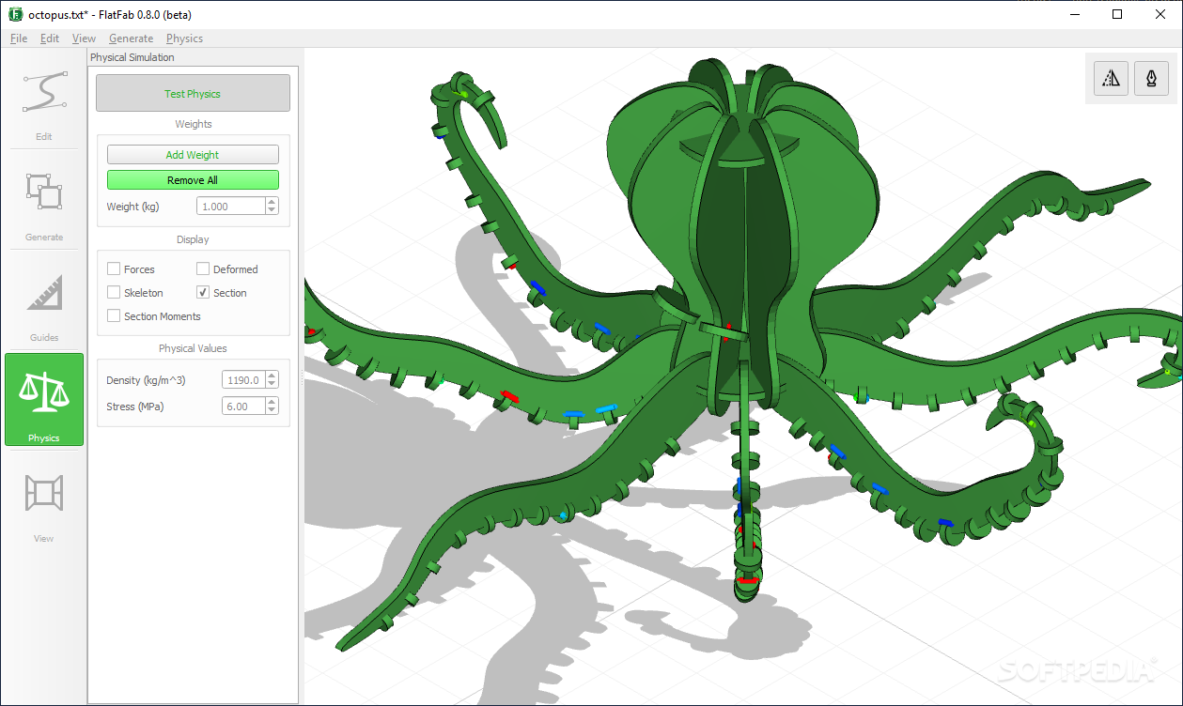The image size is (1183, 706).
Task: Click the Physical Values section label
Action: [193, 348]
